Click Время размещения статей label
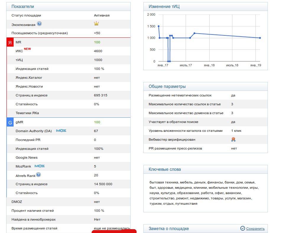The height and width of the screenshot is (233, 290). [34, 228]
